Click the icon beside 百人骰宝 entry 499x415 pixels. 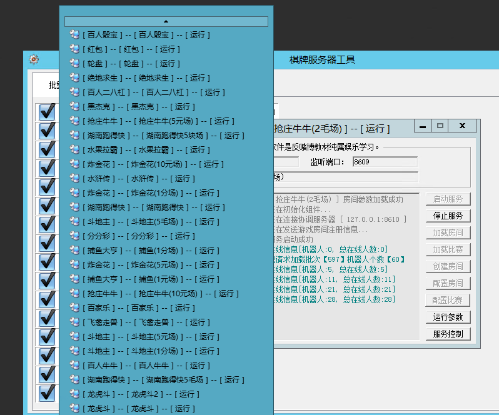pyautogui.click(x=74, y=35)
